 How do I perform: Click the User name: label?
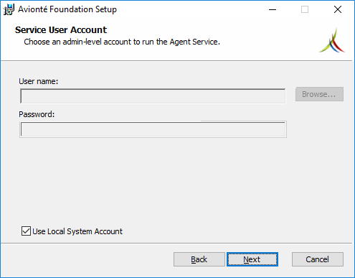[39, 81]
